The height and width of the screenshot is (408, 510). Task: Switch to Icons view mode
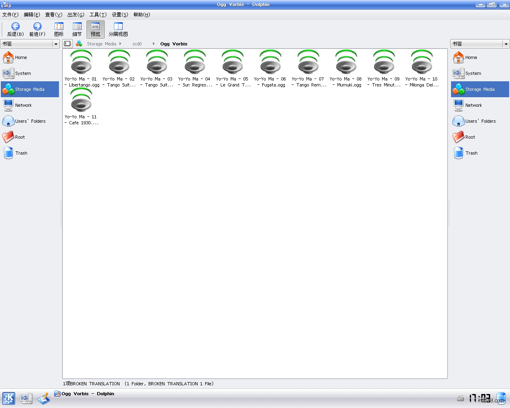point(59,29)
